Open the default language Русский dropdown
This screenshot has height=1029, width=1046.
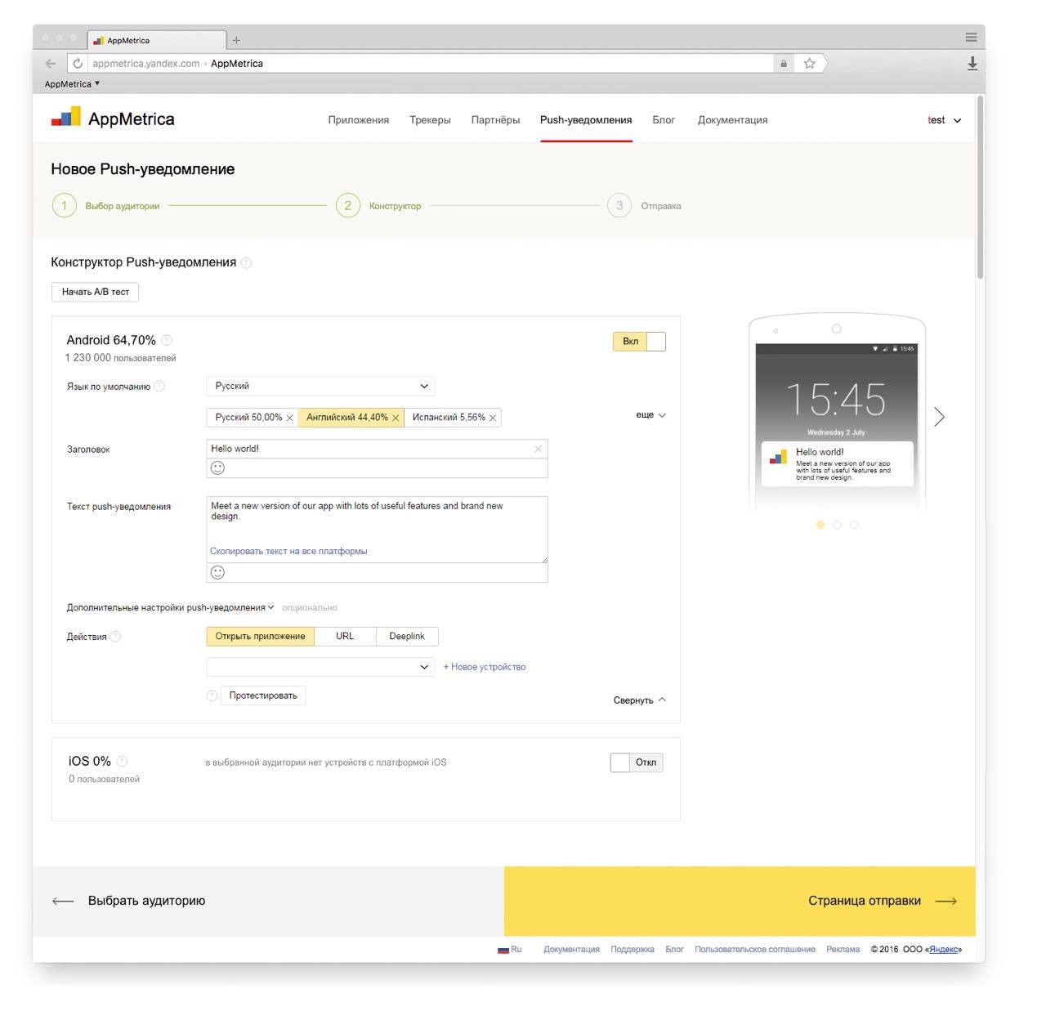320,386
